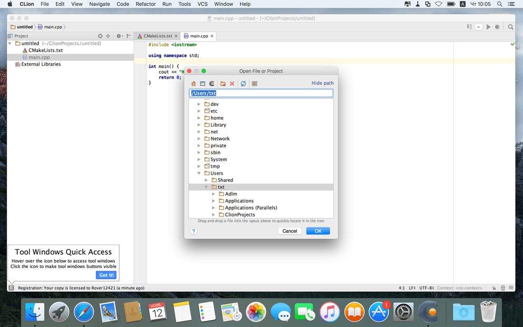The height and width of the screenshot is (327, 523).
Task: Expand the dev folder
Action: pyautogui.click(x=199, y=104)
